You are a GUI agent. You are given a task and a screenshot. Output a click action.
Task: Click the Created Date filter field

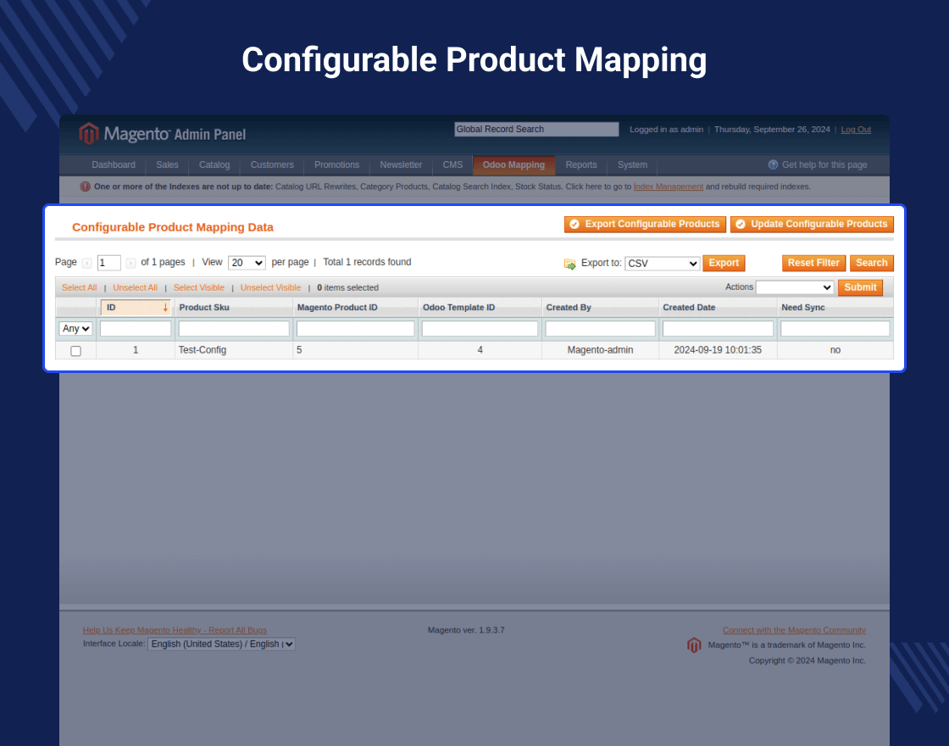(x=718, y=328)
